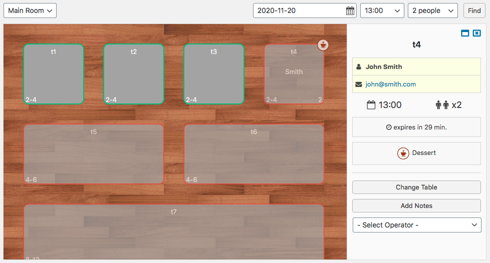Select available table t1
The image size is (490, 263).
54,74
